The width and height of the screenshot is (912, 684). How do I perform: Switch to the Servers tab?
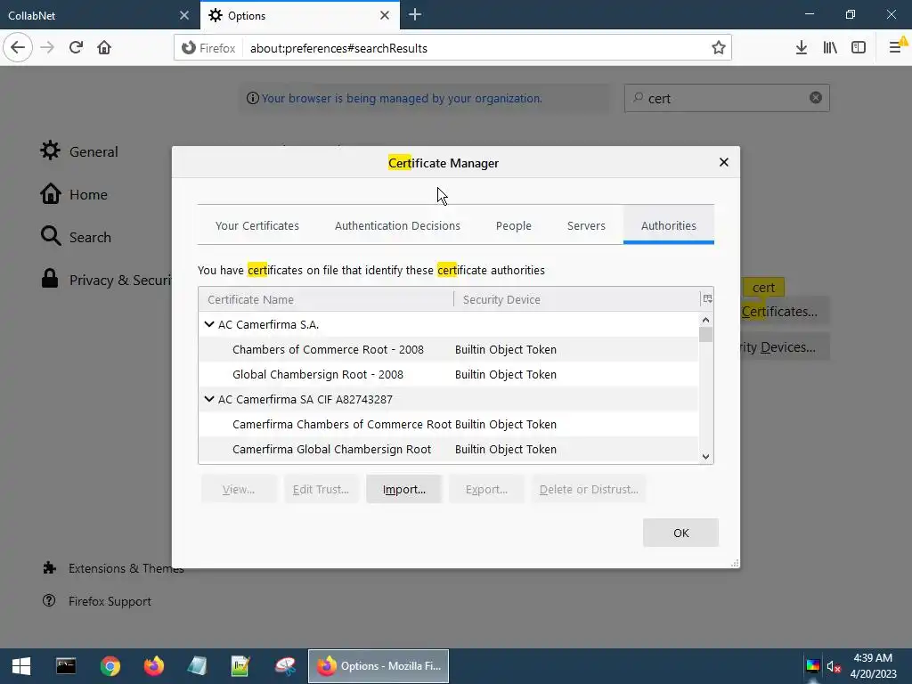click(586, 225)
